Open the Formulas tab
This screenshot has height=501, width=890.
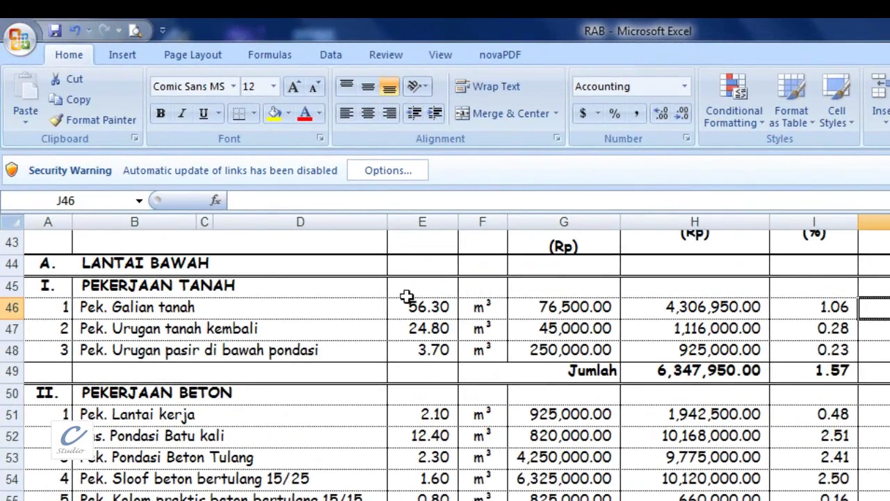pyautogui.click(x=270, y=54)
